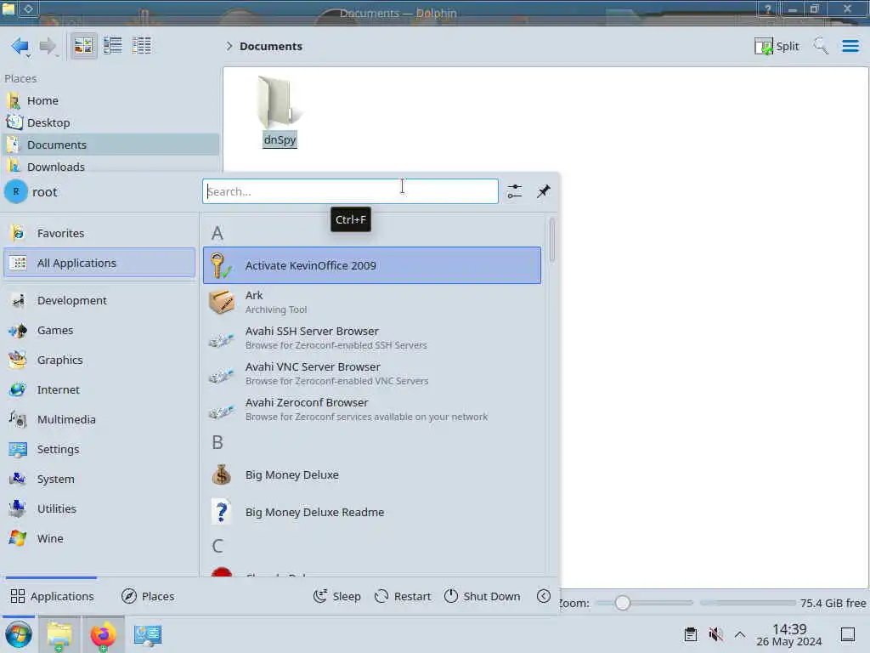
Task: Toggle the muted volume tray icon
Action: (715, 634)
